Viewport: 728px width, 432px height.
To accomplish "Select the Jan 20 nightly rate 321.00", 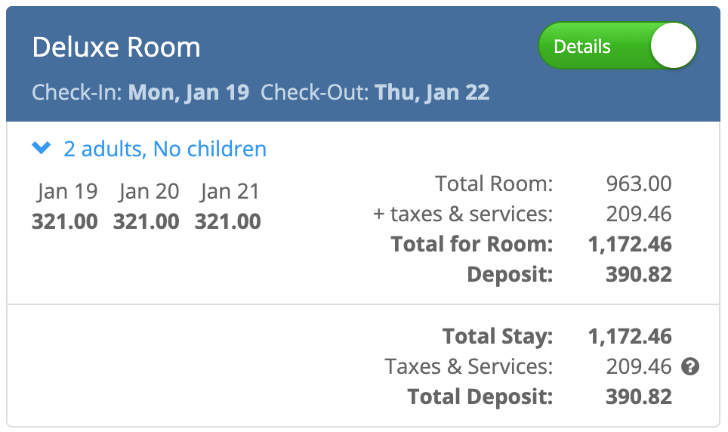I will coord(147,222).
